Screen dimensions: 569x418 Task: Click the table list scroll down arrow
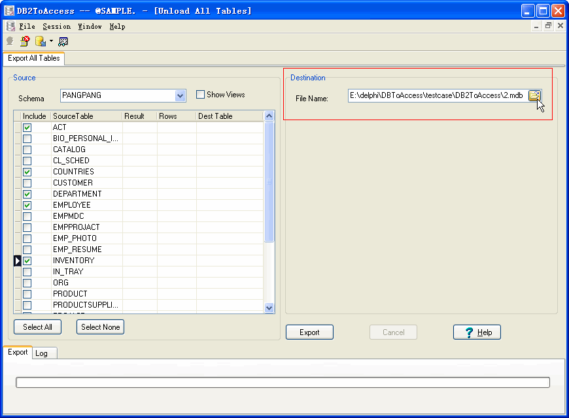[x=269, y=308]
